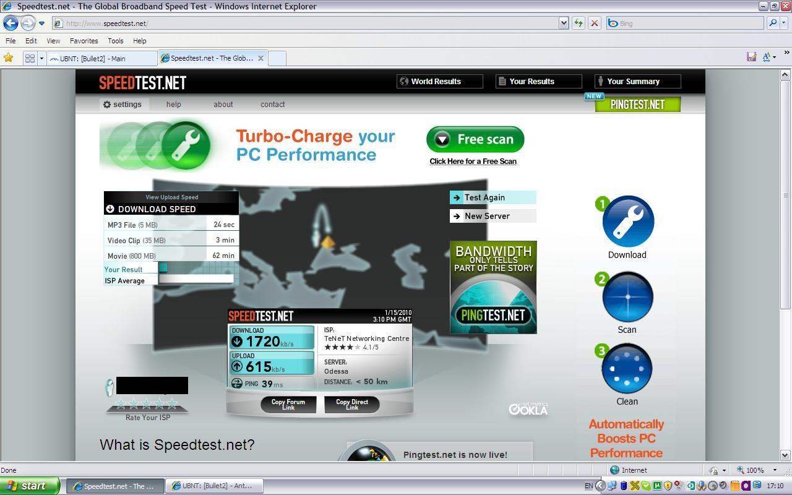Click the Ookla logo

pos(528,408)
